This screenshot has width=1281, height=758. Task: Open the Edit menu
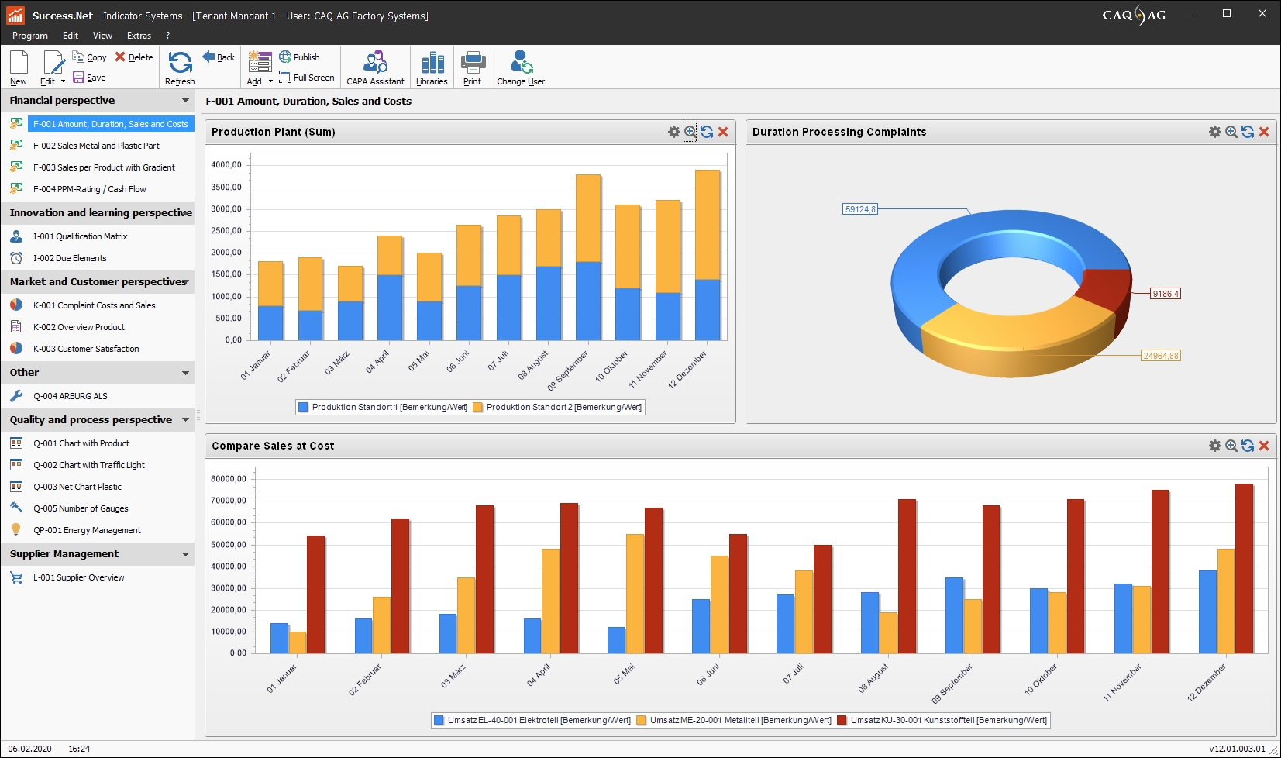[x=71, y=36]
